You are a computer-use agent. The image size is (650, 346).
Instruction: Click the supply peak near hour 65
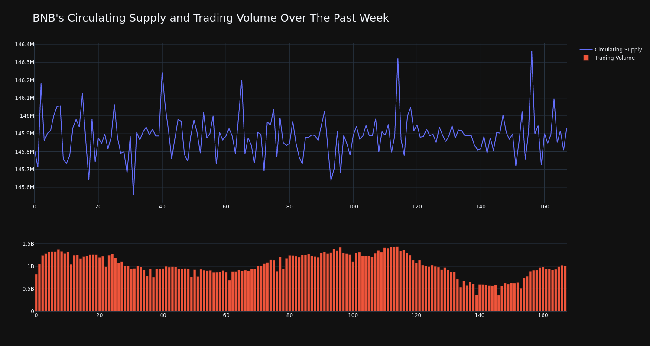tap(242, 80)
